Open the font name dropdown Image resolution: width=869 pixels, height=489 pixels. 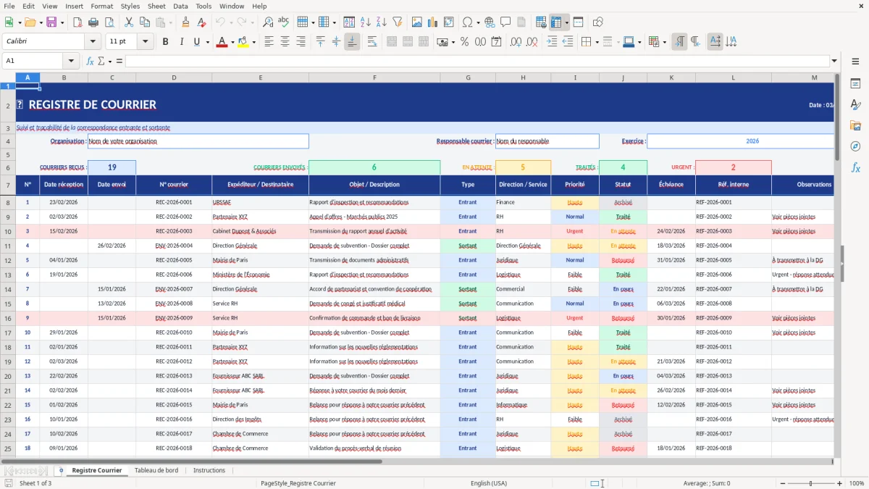point(92,41)
